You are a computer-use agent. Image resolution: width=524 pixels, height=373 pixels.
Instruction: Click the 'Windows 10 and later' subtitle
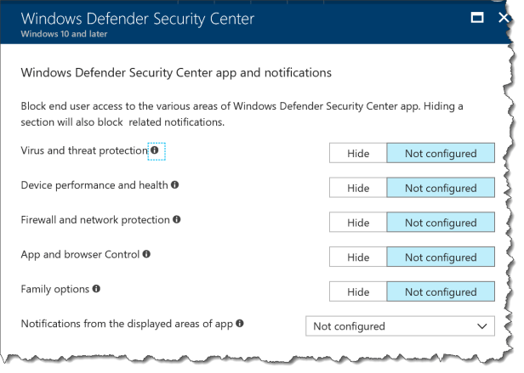pyautogui.click(x=64, y=34)
